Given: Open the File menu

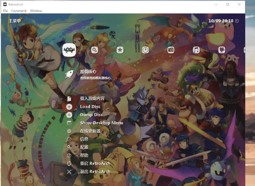Looking at the screenshot, I should (x=5, y=11).
